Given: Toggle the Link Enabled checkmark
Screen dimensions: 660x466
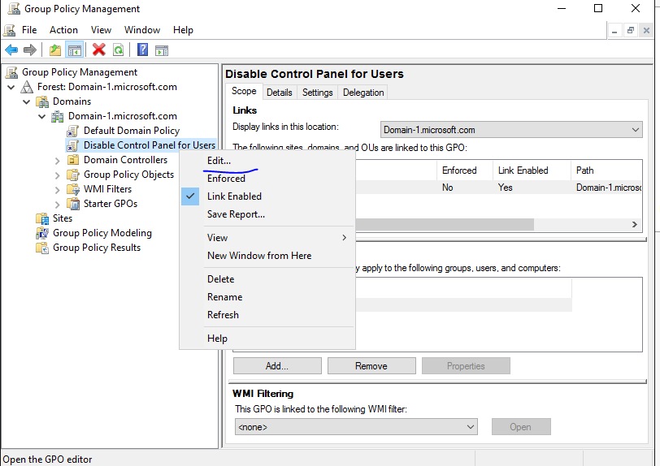Looking at the screenshot, I should [x=190, y=196].
